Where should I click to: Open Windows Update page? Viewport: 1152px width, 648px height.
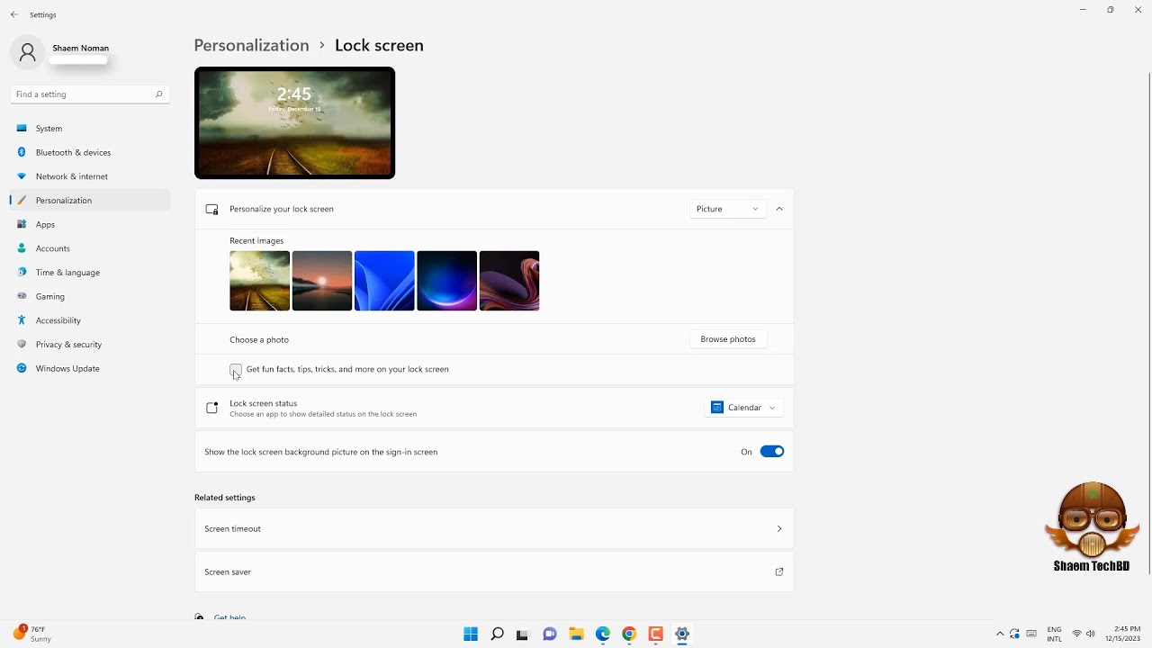[x=90, y=368]
